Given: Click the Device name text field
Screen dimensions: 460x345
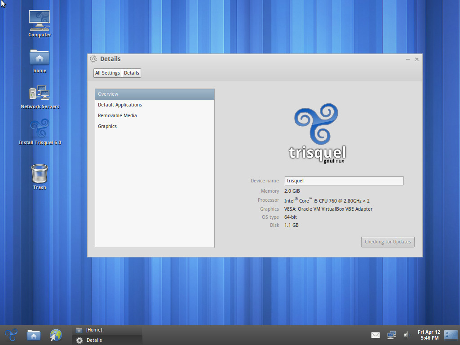Looking at the screenshot, I should pyautogui.click(x=344, y=181).
